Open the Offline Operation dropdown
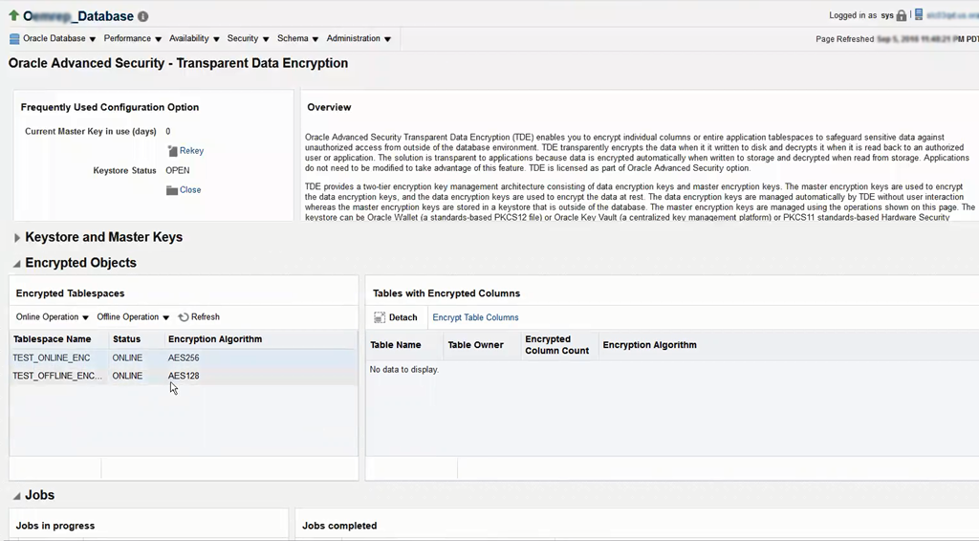 point(133,317)
